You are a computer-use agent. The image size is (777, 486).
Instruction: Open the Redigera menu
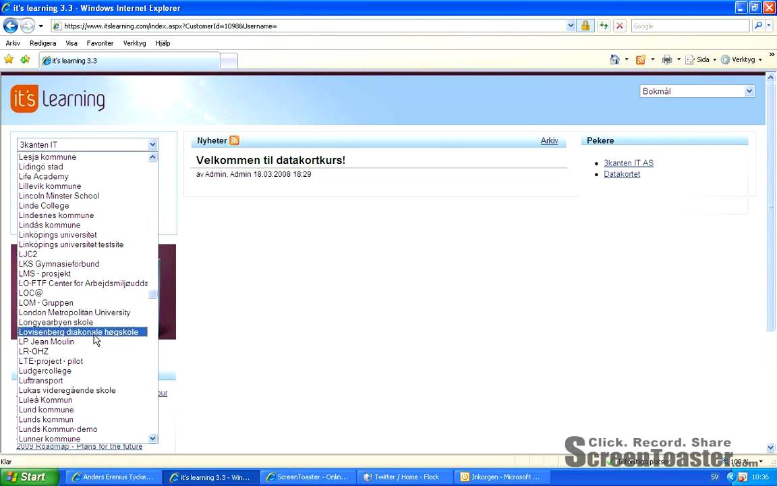42,43
